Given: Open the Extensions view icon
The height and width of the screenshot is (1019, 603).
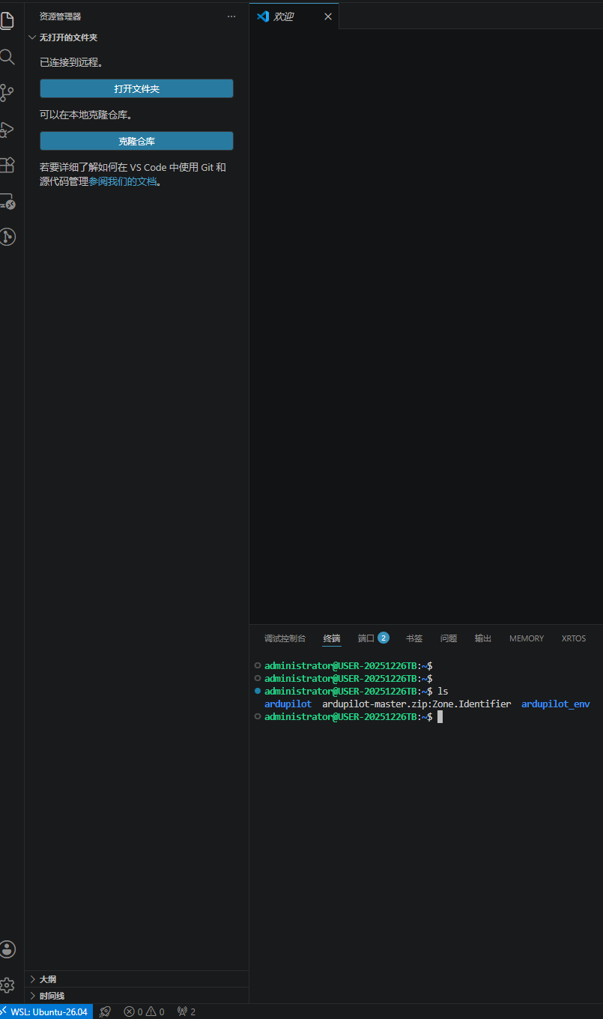Looking at the screenshot, I should click(x=7, y=165).
